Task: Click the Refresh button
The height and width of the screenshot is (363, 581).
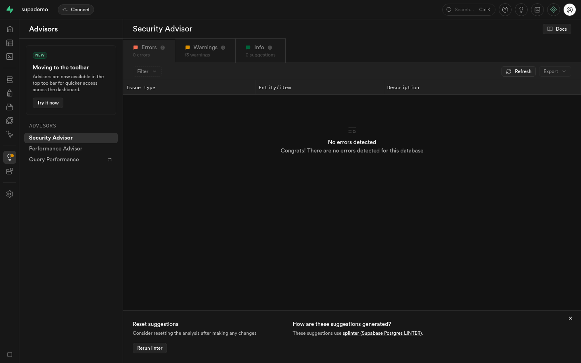Action: pos(518,71)
